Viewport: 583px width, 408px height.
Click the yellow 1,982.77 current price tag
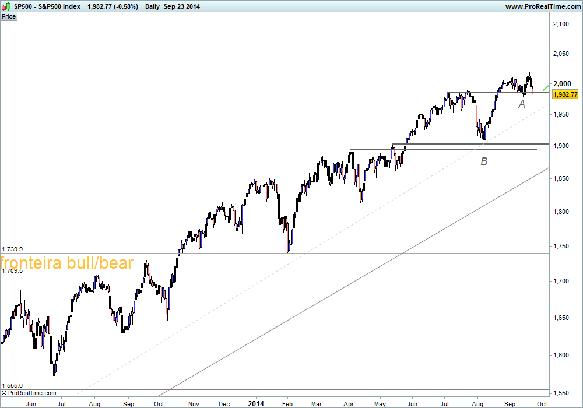coord(565,94)
